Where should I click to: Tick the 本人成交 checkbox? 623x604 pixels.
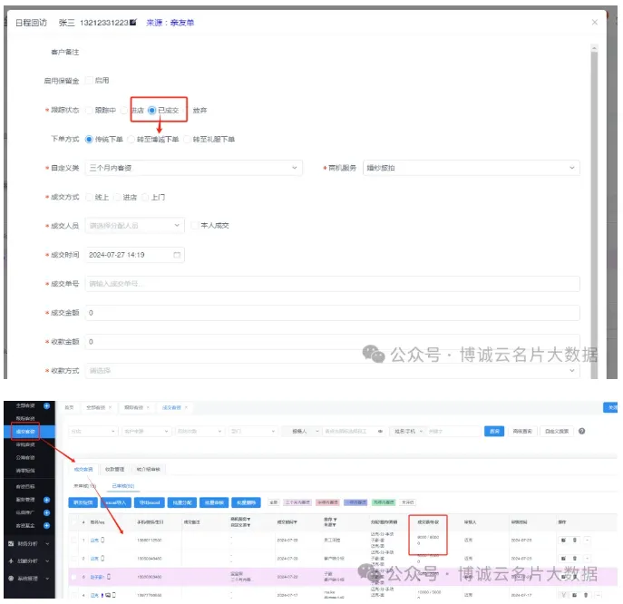195,226
